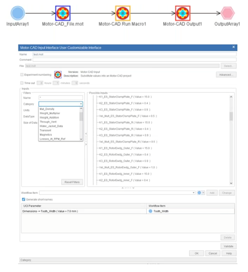Choose Magnetics from category list
Viewport: 248px width, 272px height.
pos(46,135)
